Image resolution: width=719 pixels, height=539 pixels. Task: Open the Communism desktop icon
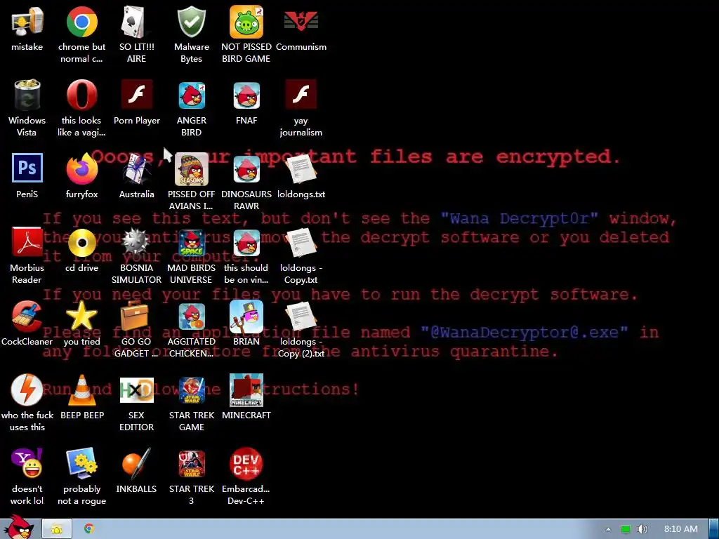[301, 22]
